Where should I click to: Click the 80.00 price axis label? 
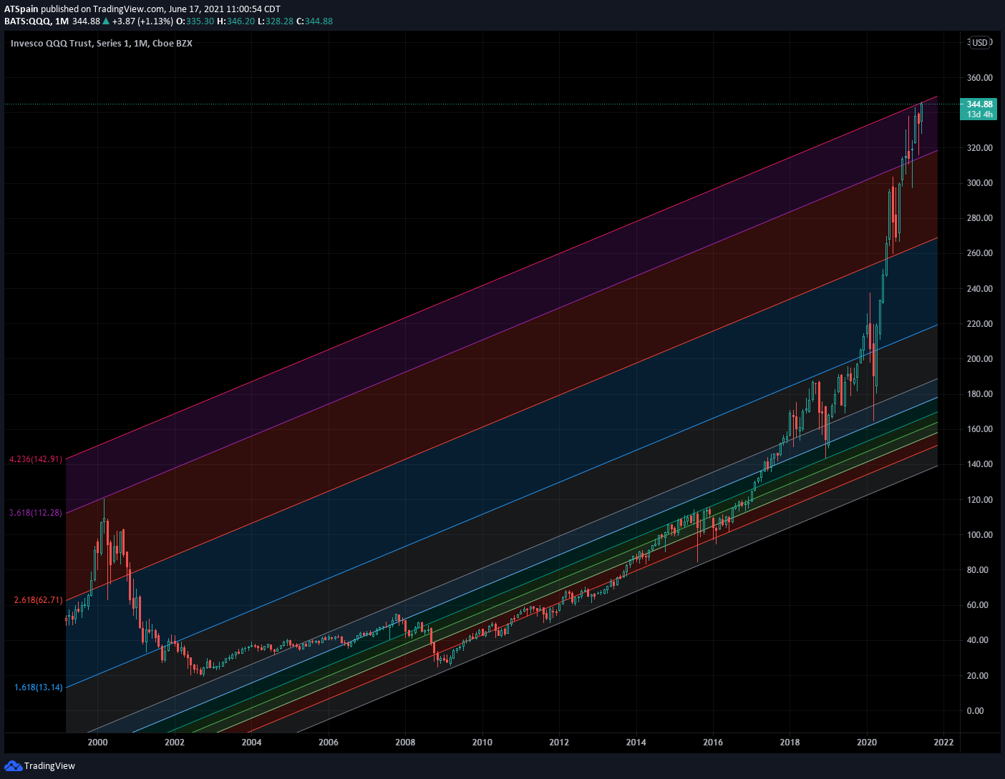979,570
